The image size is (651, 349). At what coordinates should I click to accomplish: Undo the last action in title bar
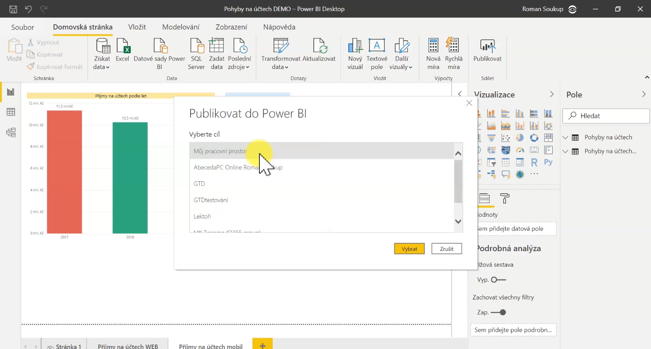tap(28, 9)
